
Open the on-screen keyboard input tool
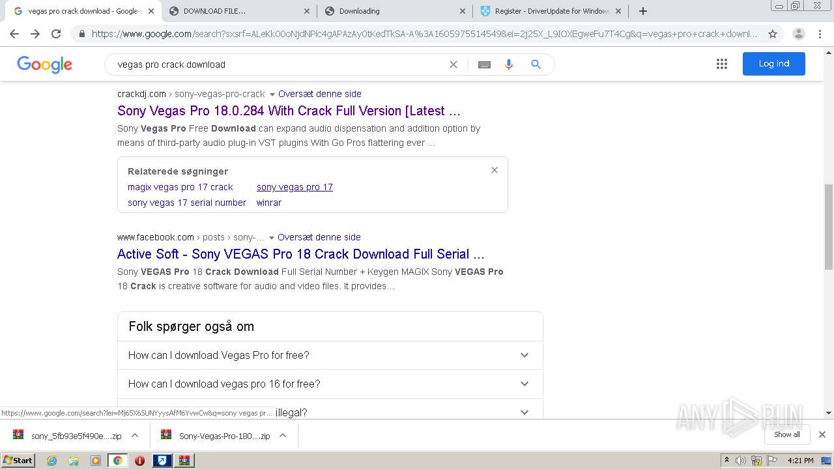[484, 64]
